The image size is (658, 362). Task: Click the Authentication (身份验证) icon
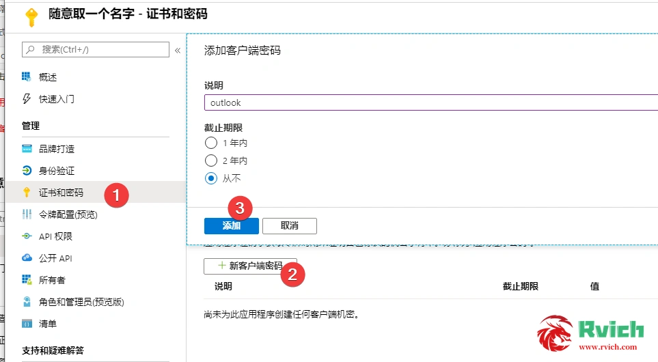27,171
